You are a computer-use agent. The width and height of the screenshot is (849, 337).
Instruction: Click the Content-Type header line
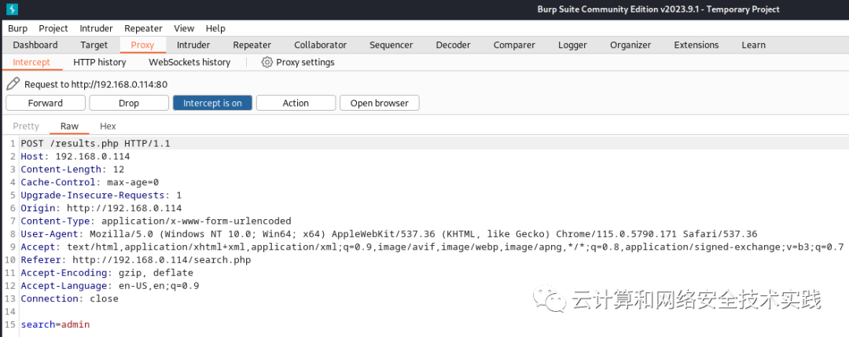point(156,222)
